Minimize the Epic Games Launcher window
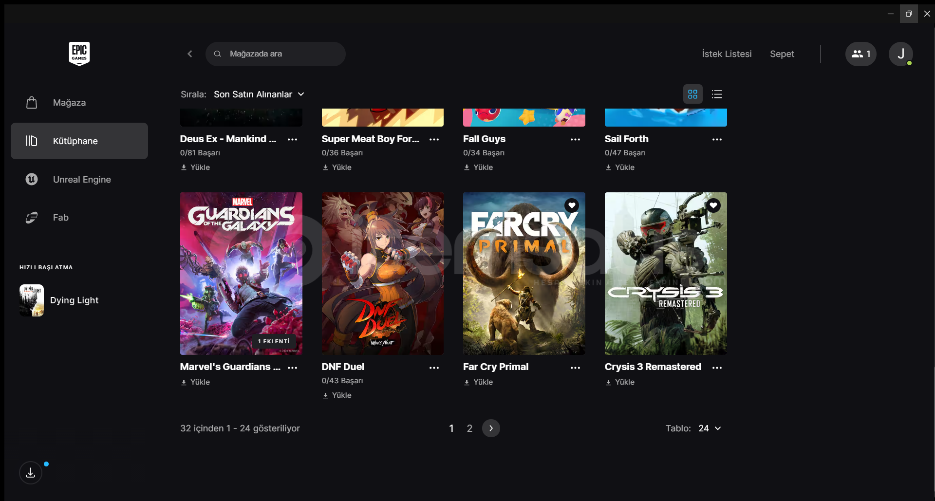The image size is (935, 501). coord(891,14)
